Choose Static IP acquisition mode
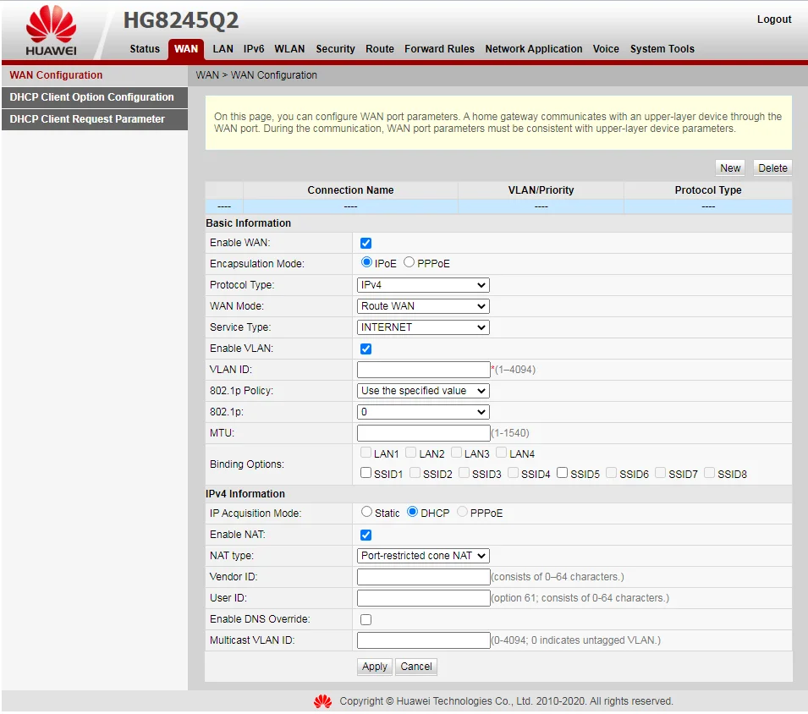The height and width of the screenshot is (714, 808). pos(366,512)
